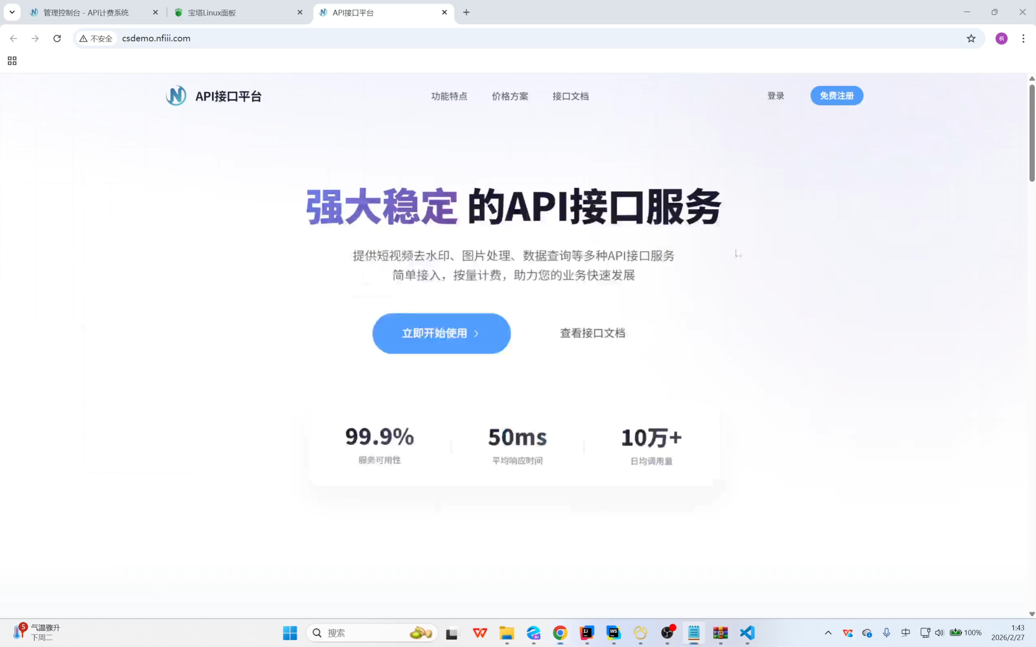This screenshot has width=1036, height=647.
Task: Toggle the speaker volume tray icon
Action: [939, 632]
